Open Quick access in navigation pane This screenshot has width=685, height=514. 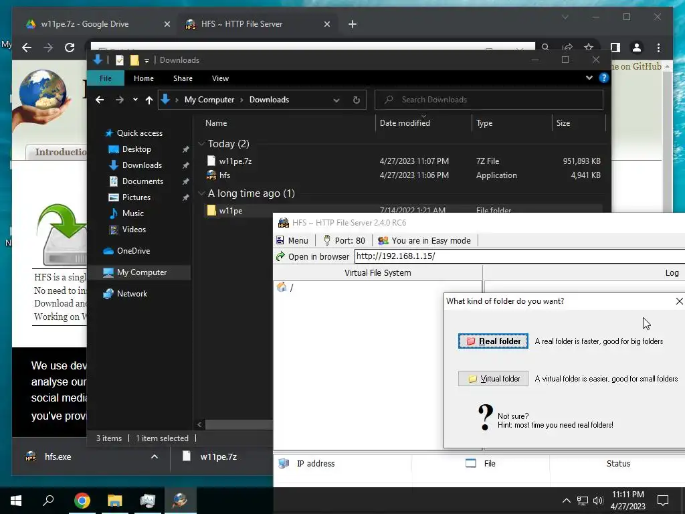click(134, 133)
